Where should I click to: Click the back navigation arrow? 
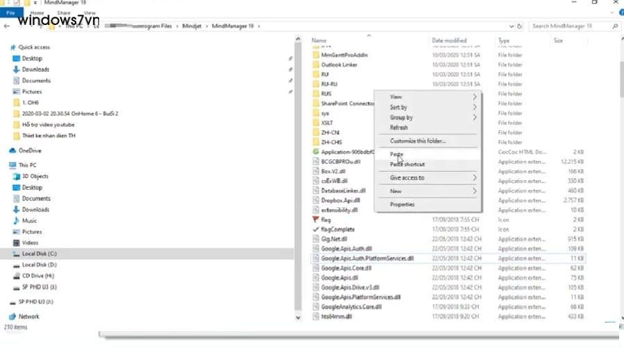point(7,26)
